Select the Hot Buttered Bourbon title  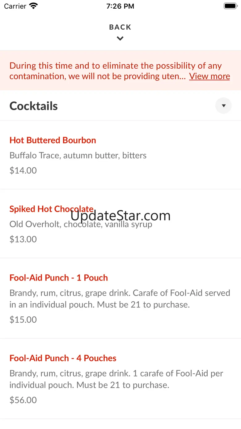click(53, 140)
